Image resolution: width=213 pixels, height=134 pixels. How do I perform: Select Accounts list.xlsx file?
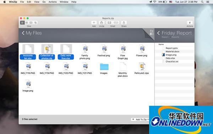pyautogui.click(x=28, y=52)
